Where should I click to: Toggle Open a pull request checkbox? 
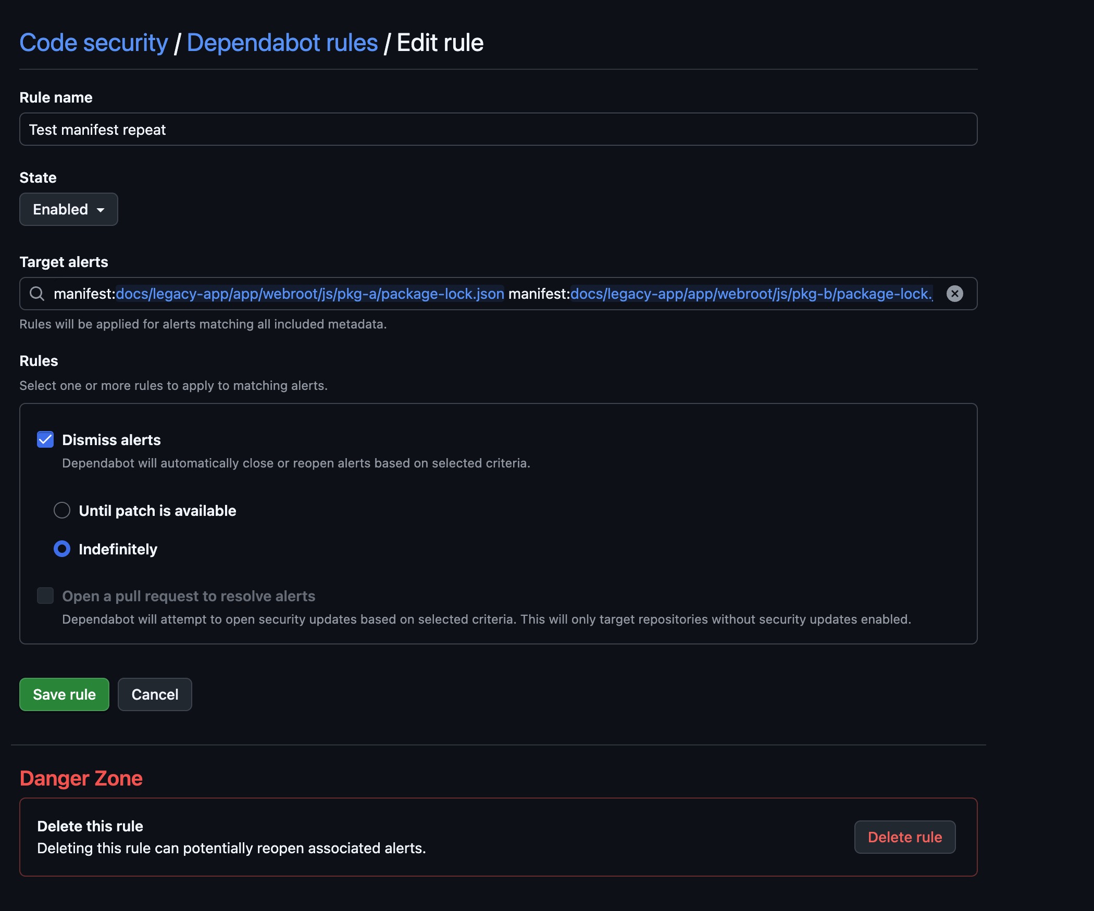point(45,596)
